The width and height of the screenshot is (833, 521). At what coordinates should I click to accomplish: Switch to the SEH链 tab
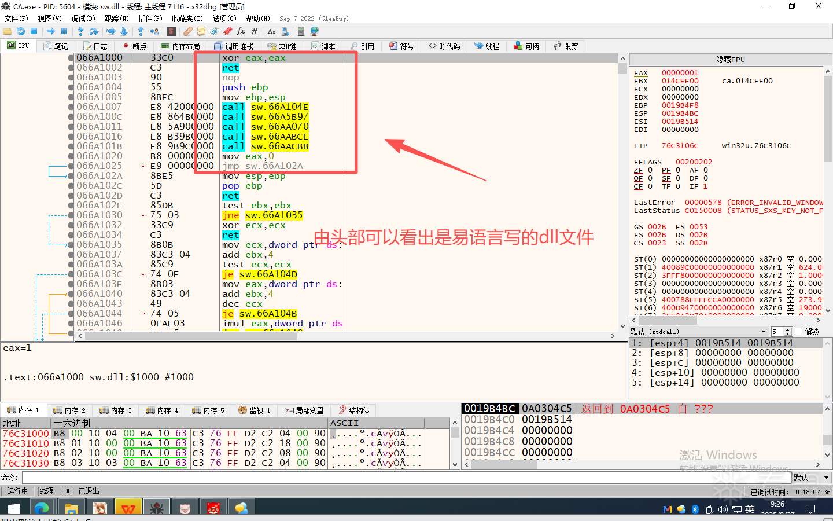tap(282, 46)
